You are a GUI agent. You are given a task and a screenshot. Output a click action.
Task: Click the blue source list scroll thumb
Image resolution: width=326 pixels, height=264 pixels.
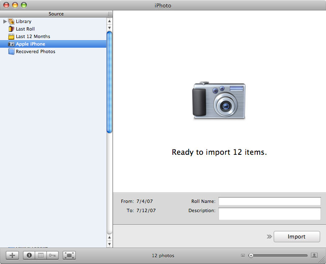pyautogui.click(x=109, y=82)
